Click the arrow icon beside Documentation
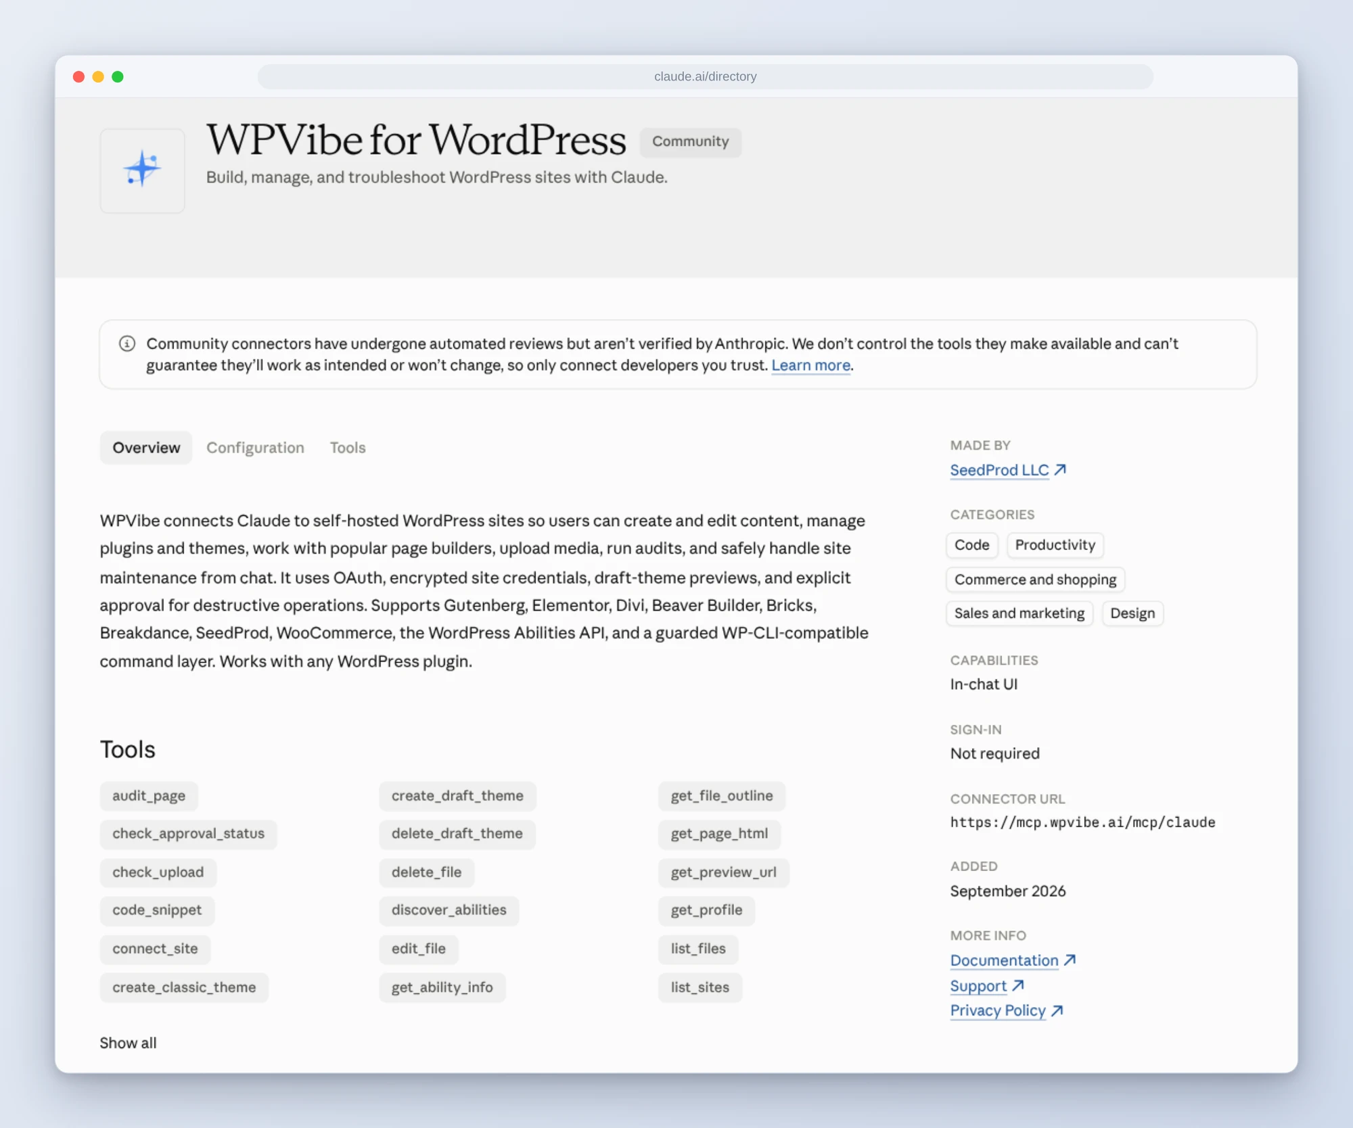 click(1070, 960)
